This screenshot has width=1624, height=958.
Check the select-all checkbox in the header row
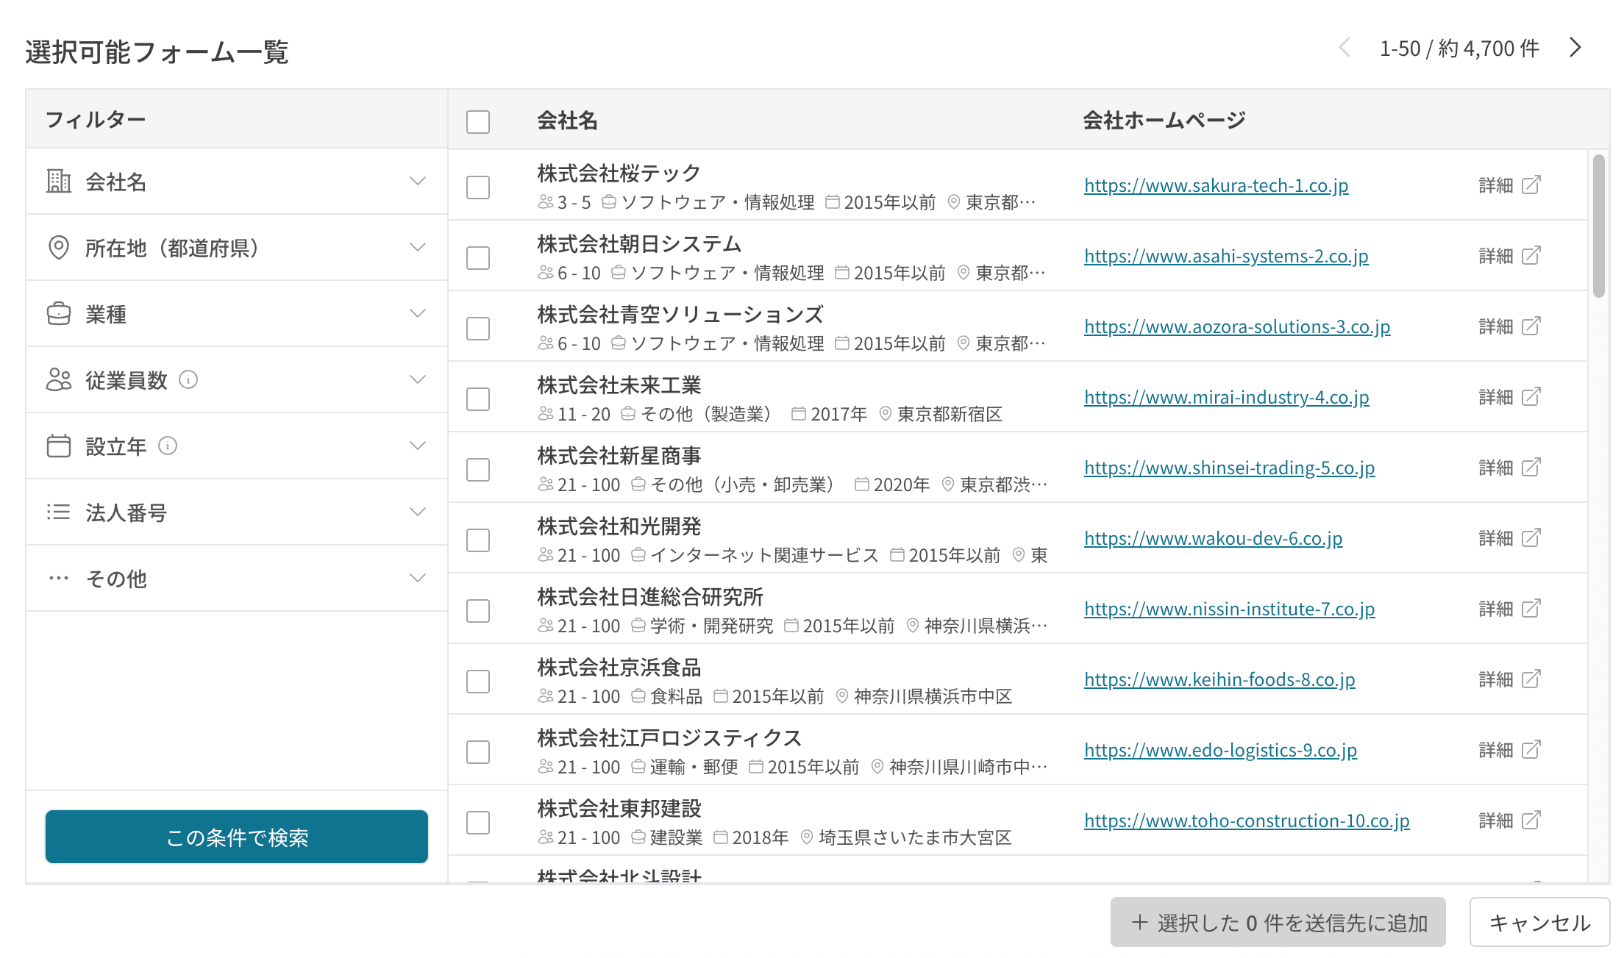click(477, 123)
